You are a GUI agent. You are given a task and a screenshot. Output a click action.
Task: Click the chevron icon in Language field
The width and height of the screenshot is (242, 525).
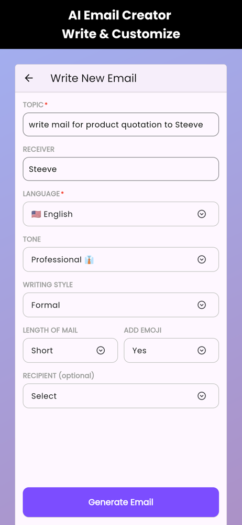(x=202, y=214)
